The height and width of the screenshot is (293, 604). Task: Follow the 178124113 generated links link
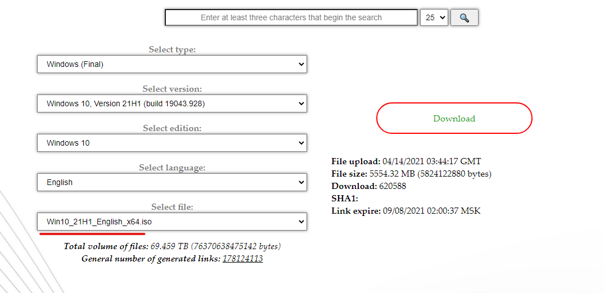pos(242,259)
